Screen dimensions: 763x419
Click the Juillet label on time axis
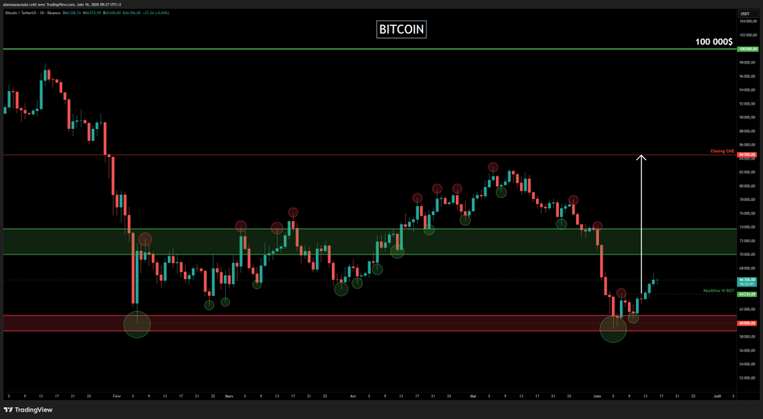tap(717, 395)
